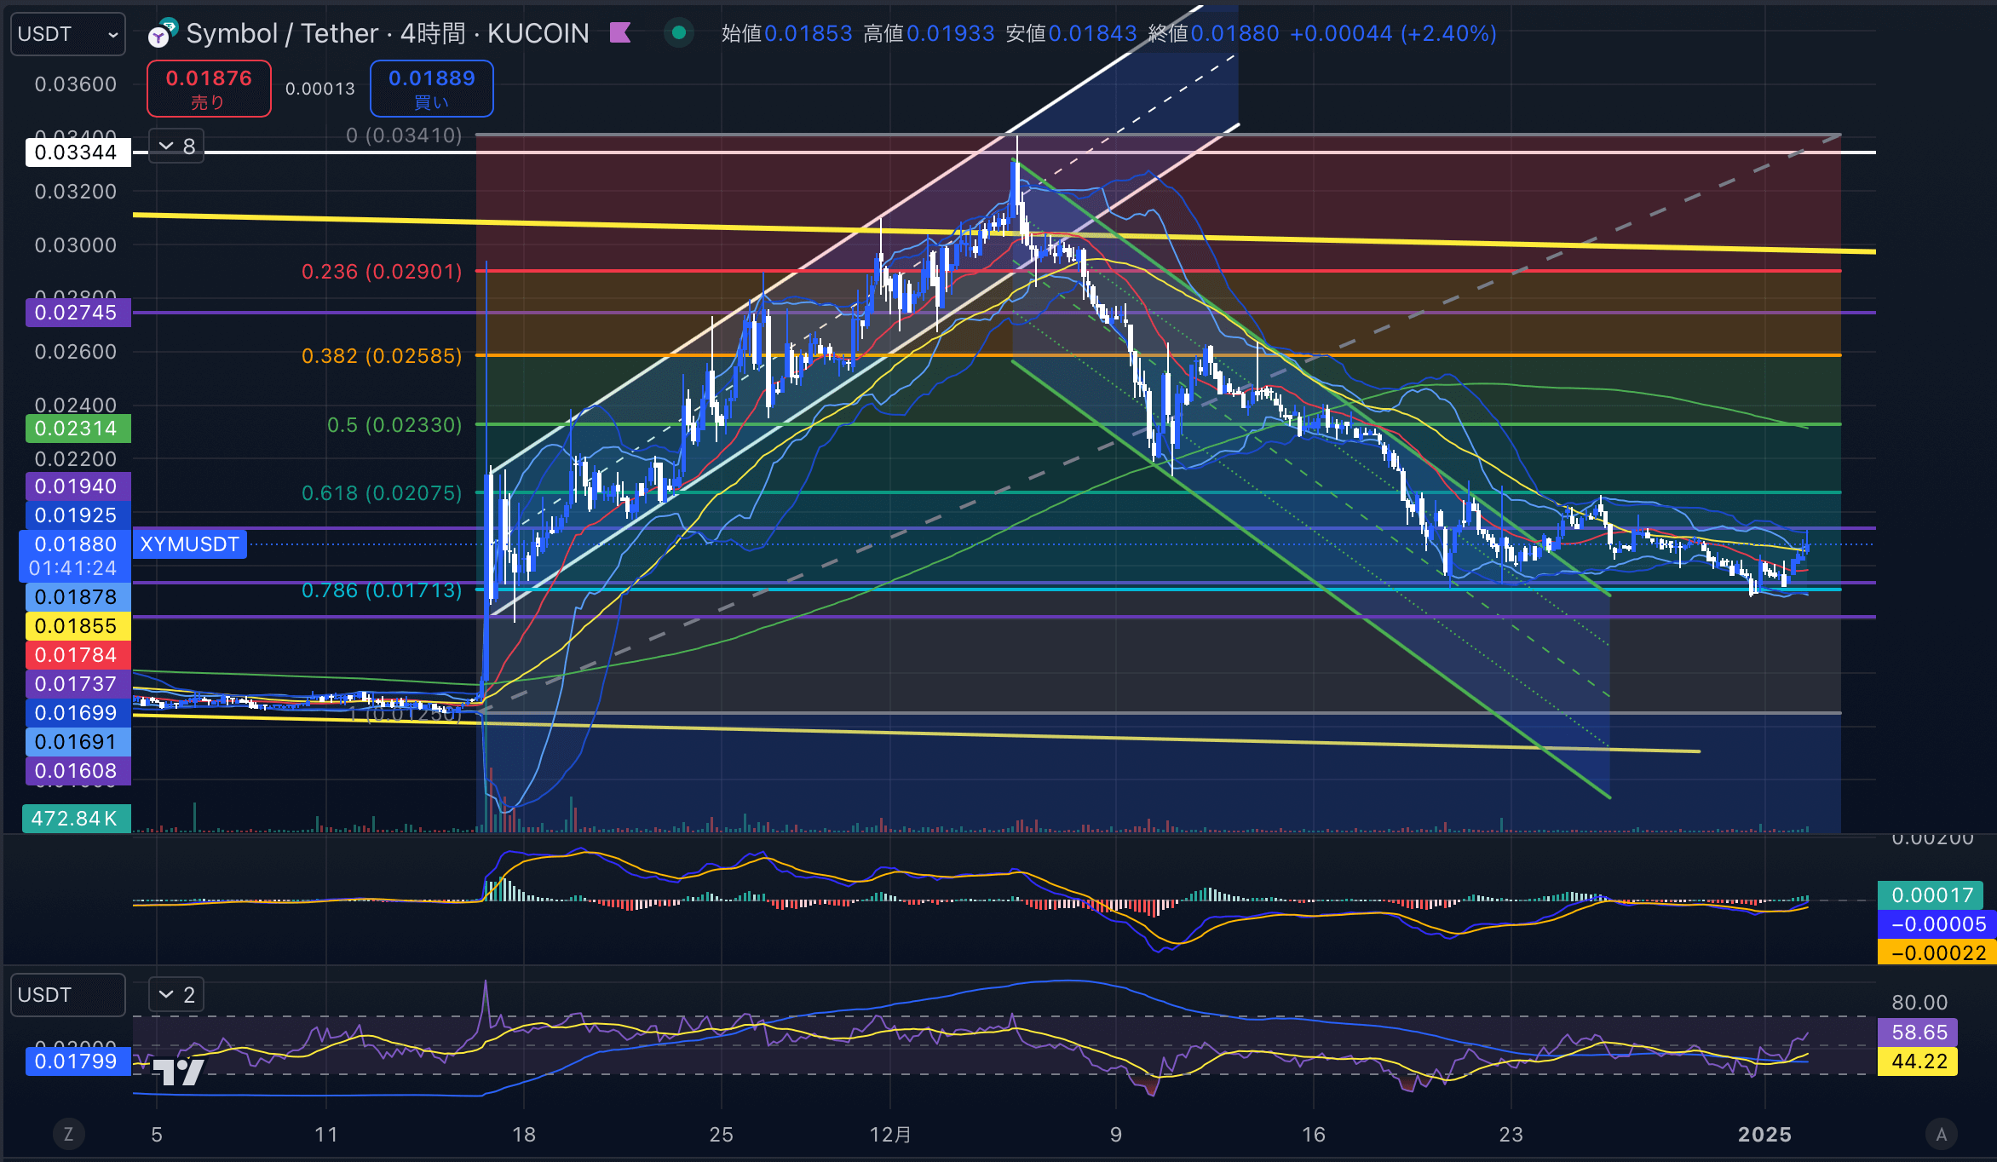
Task: Click the red sell button 0.01876
Action: click(209, 89)
